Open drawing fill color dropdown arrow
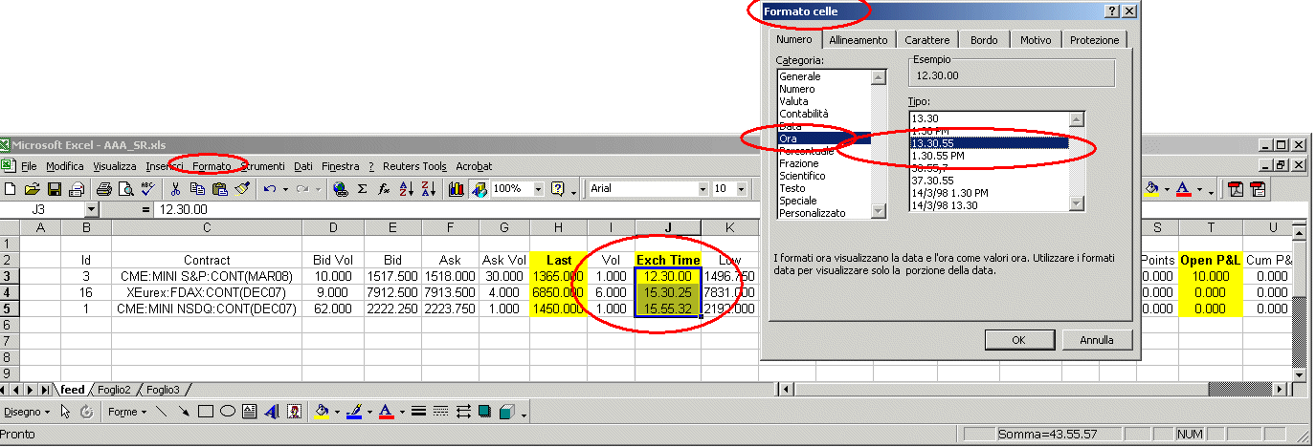This screenshot has width=1316, height=447. click(x=337, y=412)
